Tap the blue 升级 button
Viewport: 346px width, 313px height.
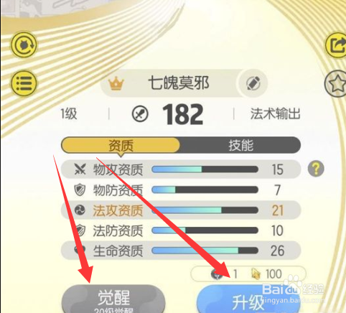249,299
